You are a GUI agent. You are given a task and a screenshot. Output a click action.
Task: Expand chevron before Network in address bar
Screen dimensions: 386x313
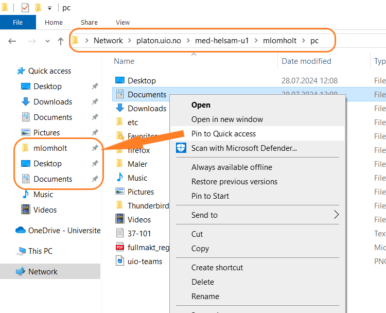click(x=86, y=40)
